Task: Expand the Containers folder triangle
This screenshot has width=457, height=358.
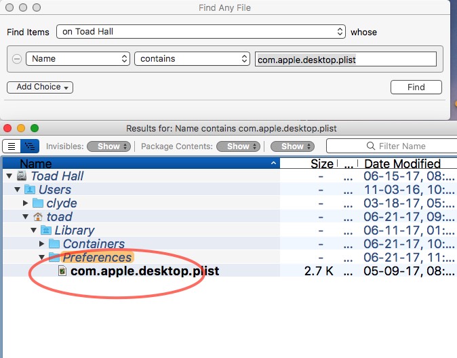Action: point(42,243)
